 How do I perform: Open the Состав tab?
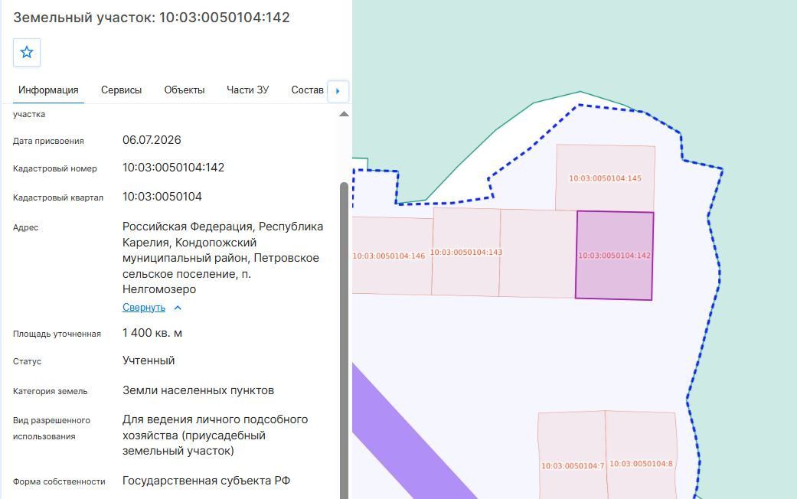(307, 90)
